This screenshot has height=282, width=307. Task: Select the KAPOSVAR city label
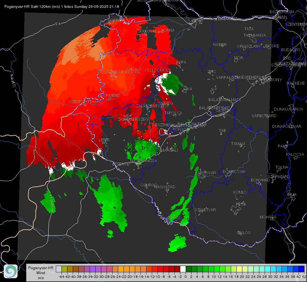click(x=206, y=173)
